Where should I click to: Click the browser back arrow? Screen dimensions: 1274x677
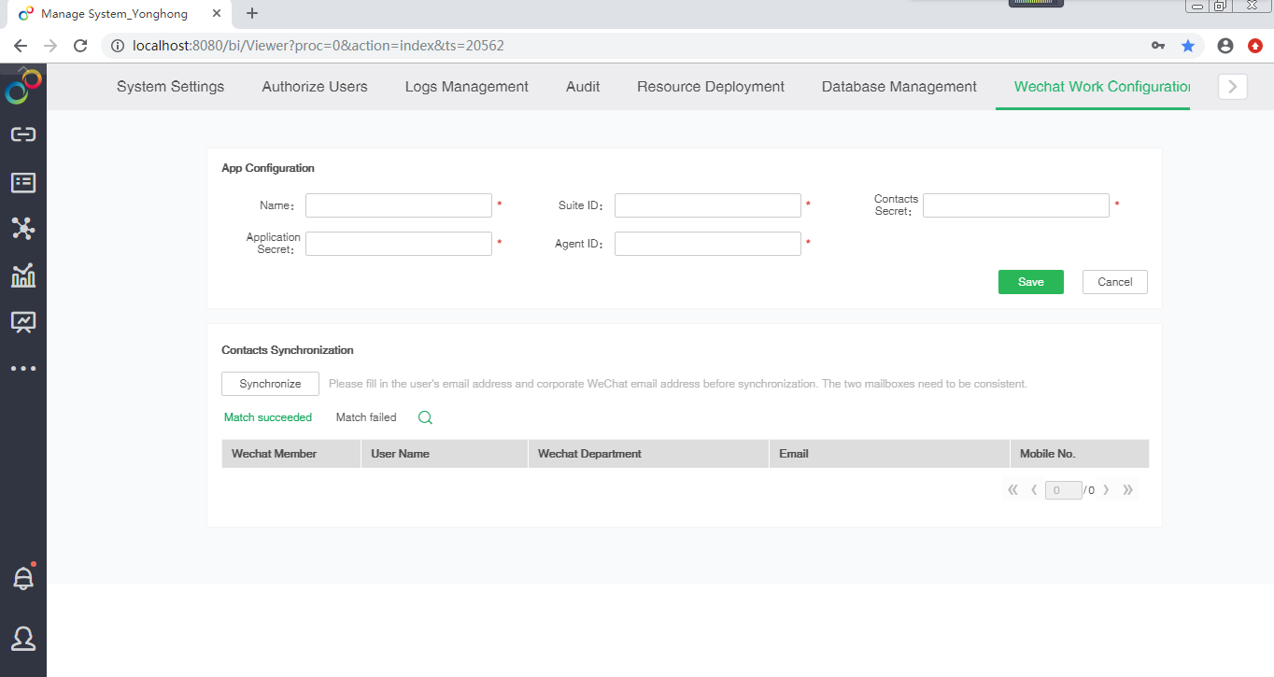[x=21, y=45]
